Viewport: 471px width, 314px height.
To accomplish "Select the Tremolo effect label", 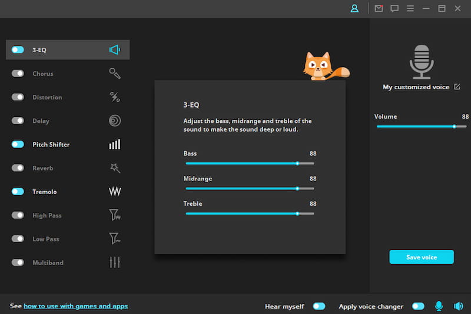I will [45, 192].
